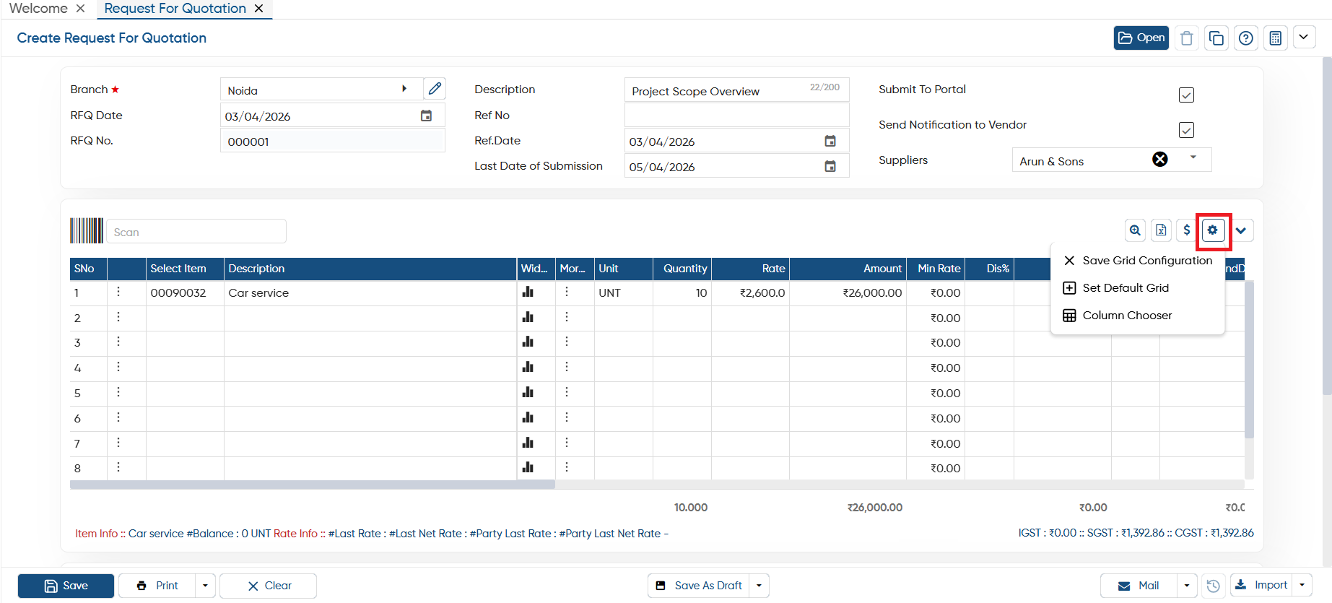Viewport: 1332px width, 603px height.
Task: Click the Save button
Action: coord(66,586)
